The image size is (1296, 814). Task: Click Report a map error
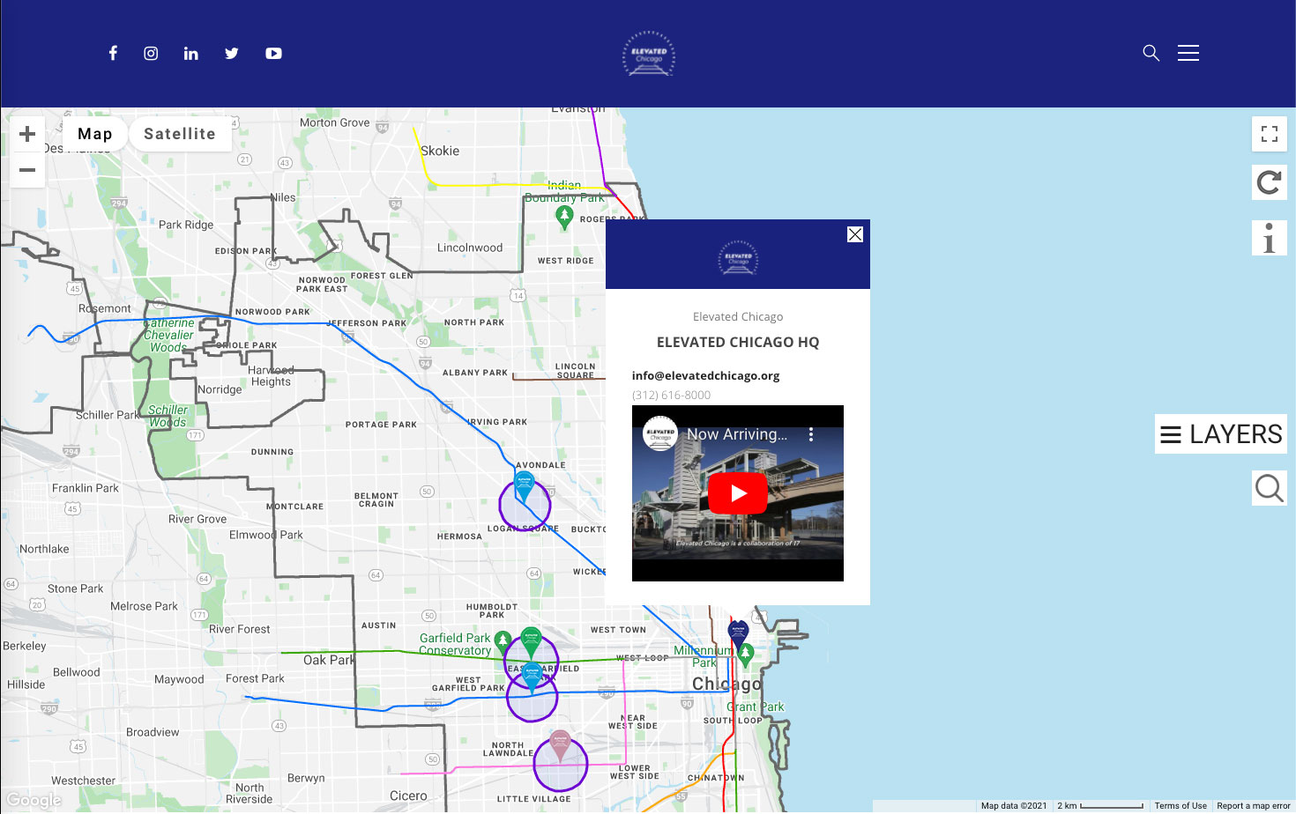[1253, 805]
